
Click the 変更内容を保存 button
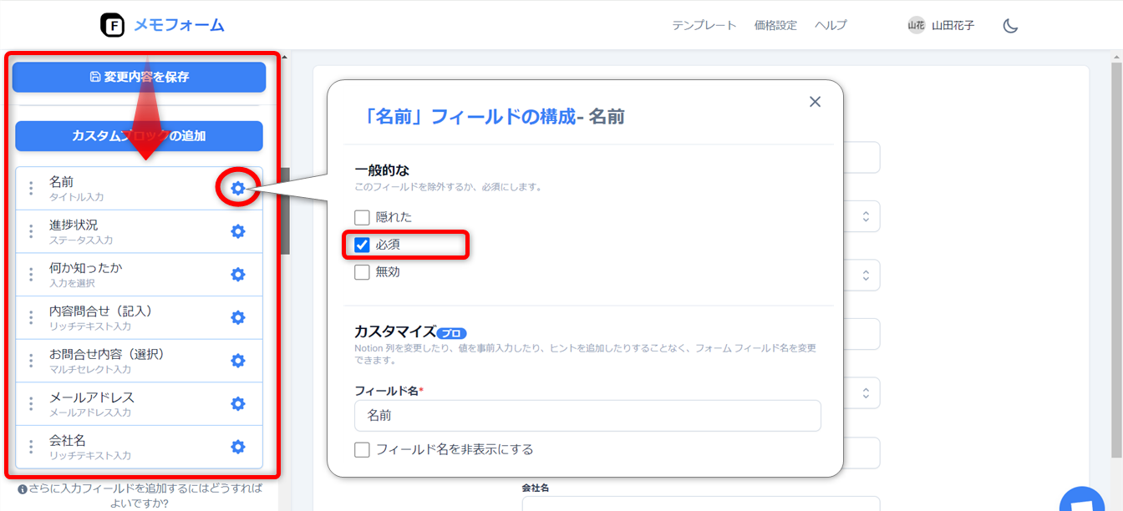click(139, 77)
